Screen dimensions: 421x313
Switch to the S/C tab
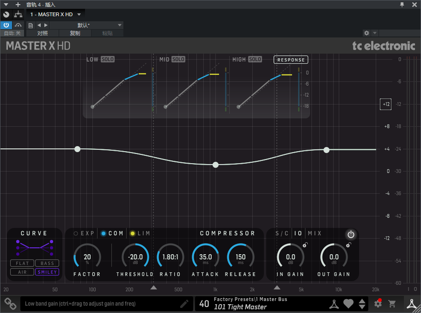(282, 233)
